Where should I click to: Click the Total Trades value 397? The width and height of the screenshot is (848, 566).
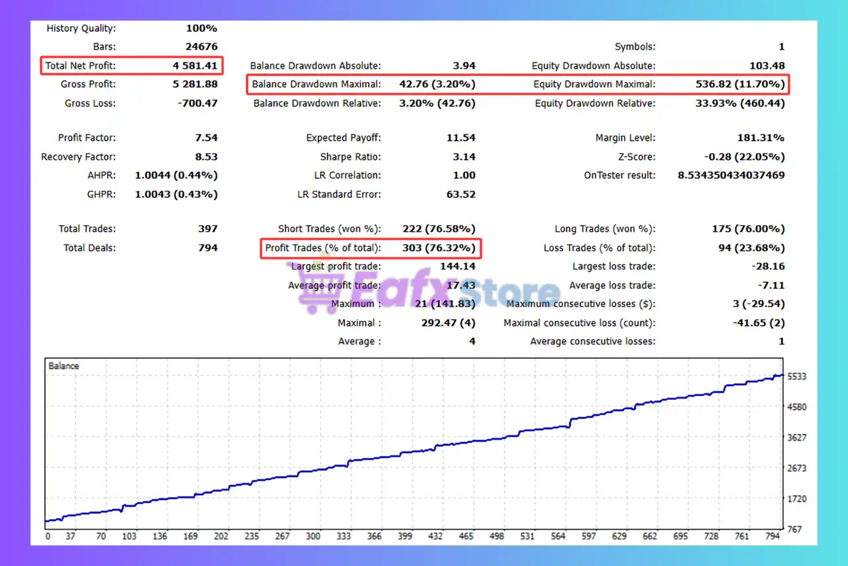[207, 228]
